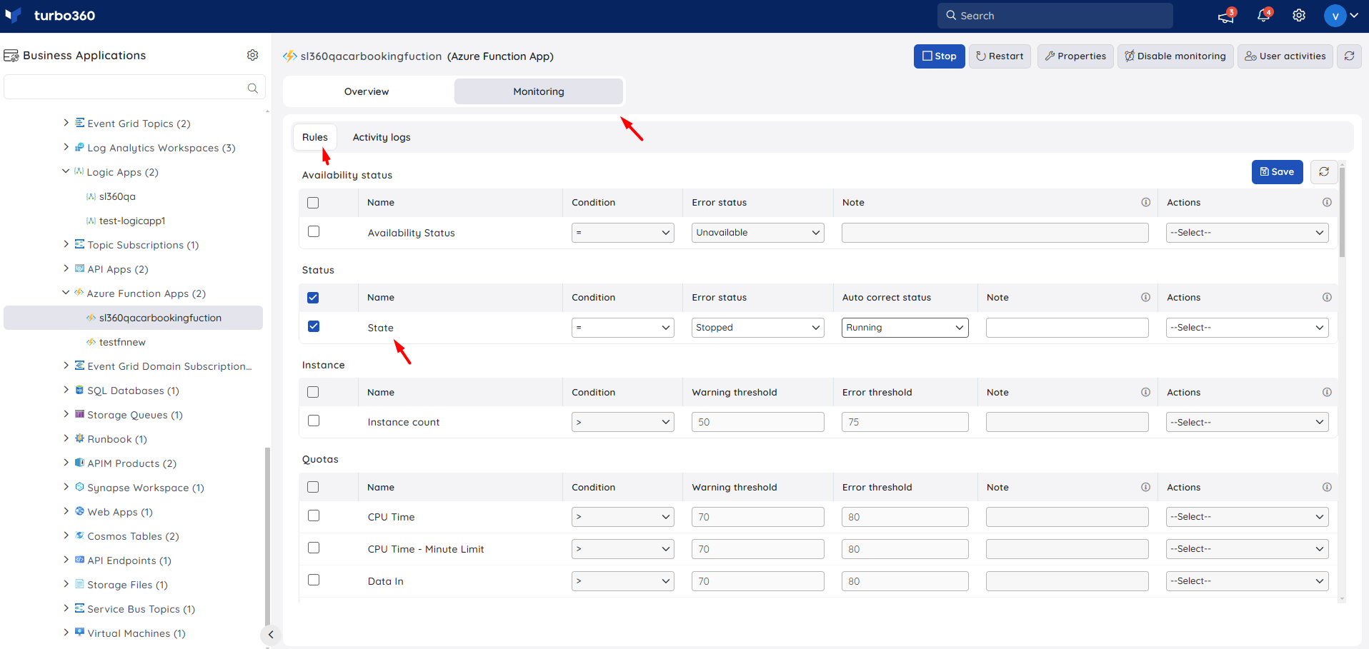Open the Auto correct status Running dropdown
This screenshot has height=649, width=1369.
905,328
